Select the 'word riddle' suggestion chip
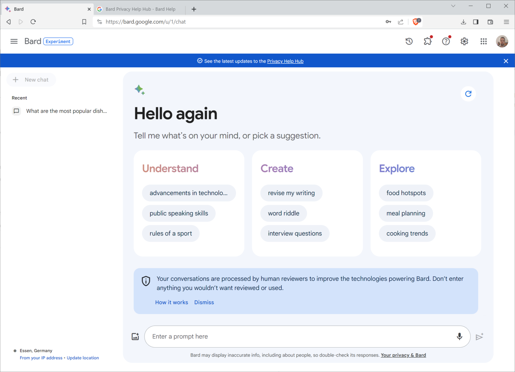 click(x=284, y=213)
